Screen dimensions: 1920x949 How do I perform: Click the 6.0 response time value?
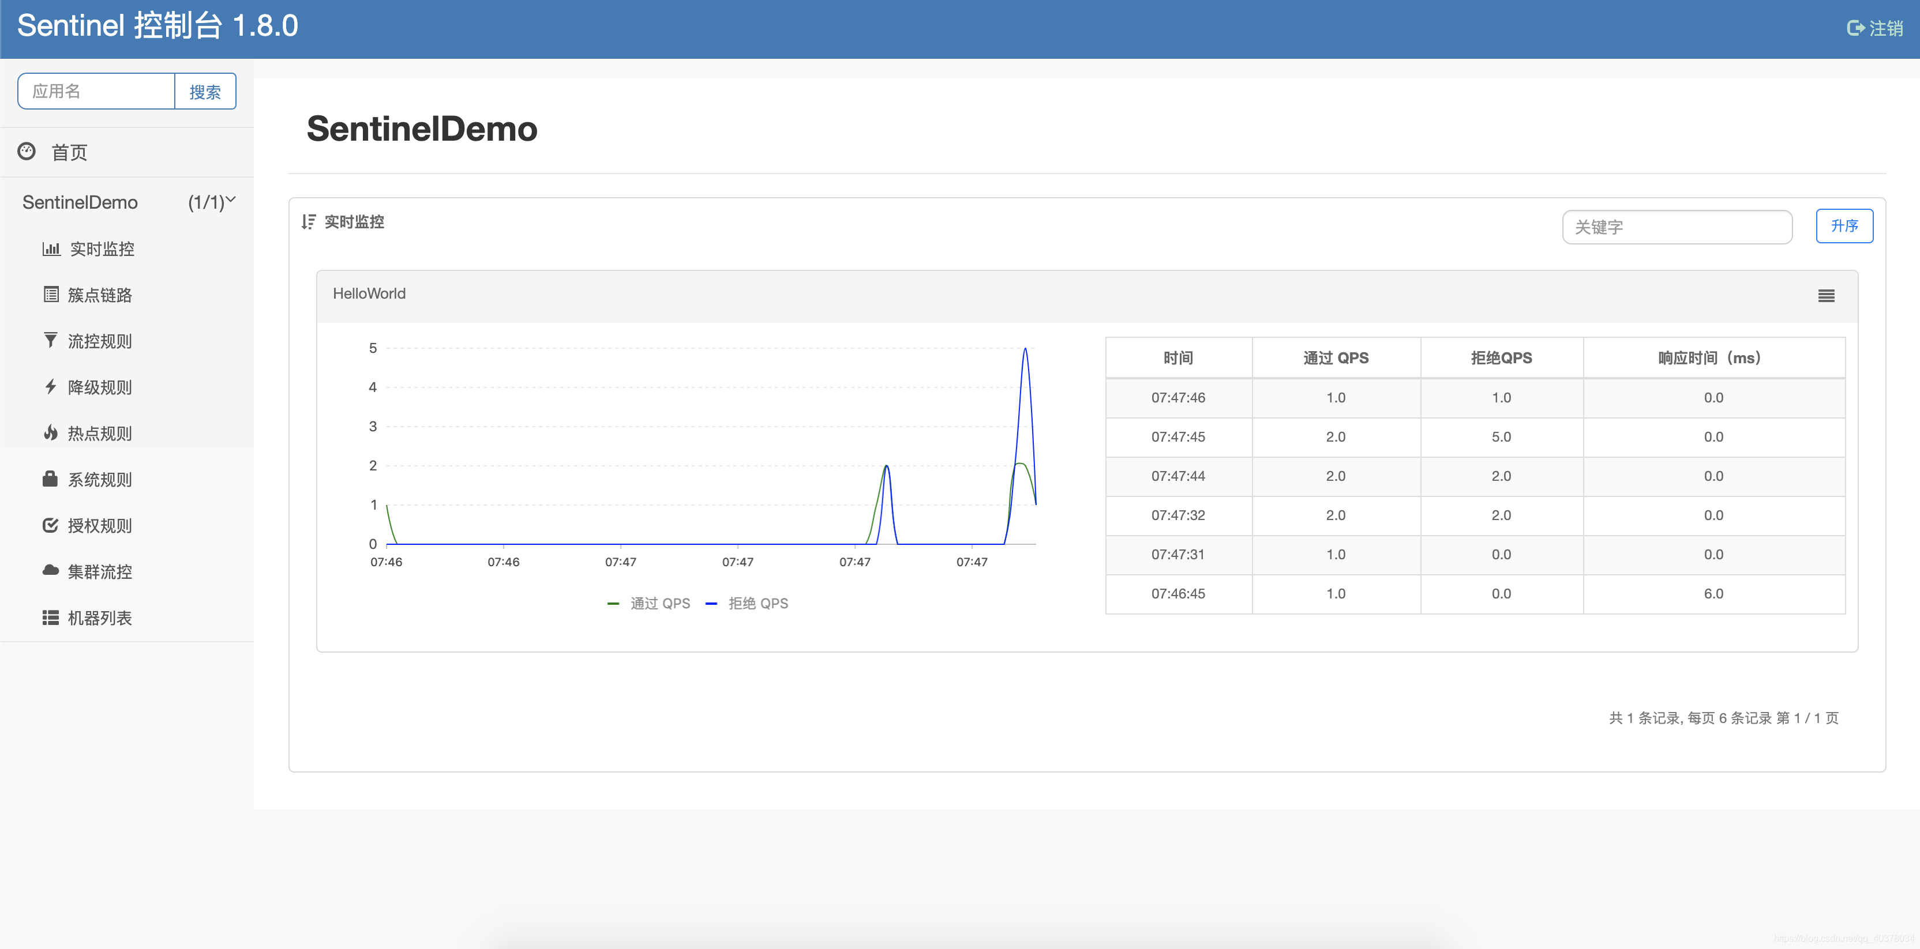[1713, 594]
